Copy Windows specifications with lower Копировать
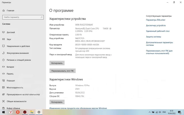Image resolution: width=184 pixels, height=115 pixels. [x=57, y=102]
